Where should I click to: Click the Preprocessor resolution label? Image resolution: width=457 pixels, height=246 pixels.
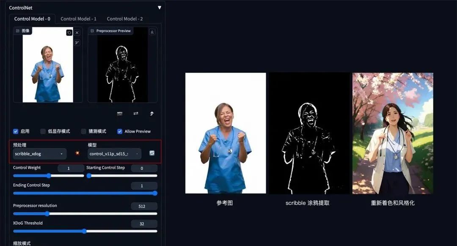35,205
